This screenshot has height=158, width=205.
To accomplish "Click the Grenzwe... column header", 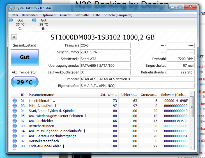I will point(149,95).
